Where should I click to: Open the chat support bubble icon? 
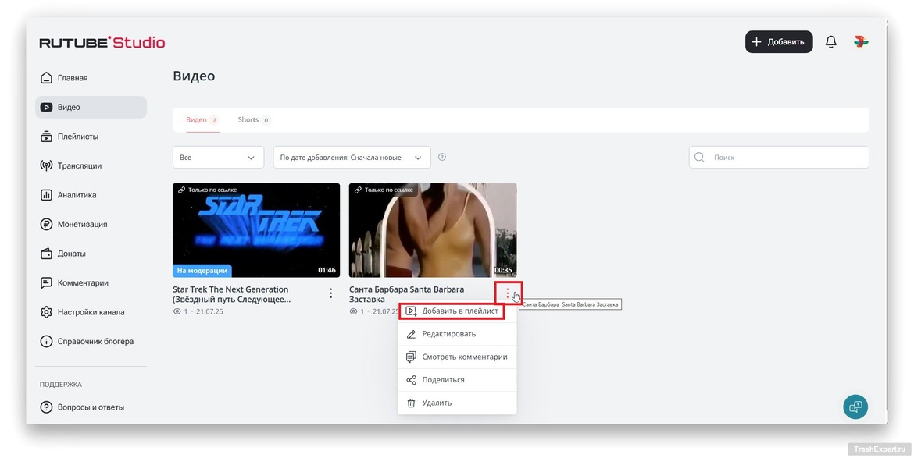855,407
